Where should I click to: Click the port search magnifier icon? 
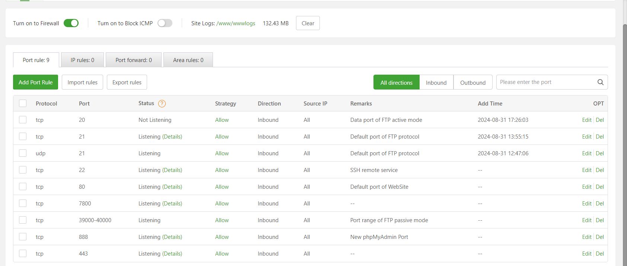click(x=600, y=82)
